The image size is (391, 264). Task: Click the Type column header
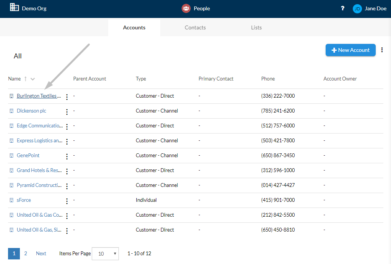141,79
